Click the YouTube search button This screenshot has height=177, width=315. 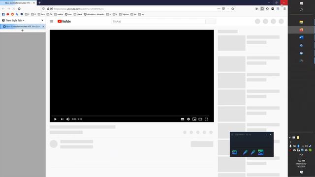[x=211, y=21]
